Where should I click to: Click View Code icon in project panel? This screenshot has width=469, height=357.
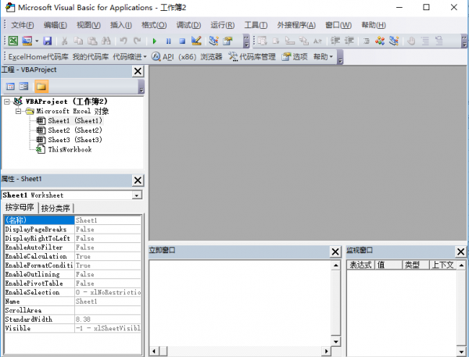[x=10, y=87]
